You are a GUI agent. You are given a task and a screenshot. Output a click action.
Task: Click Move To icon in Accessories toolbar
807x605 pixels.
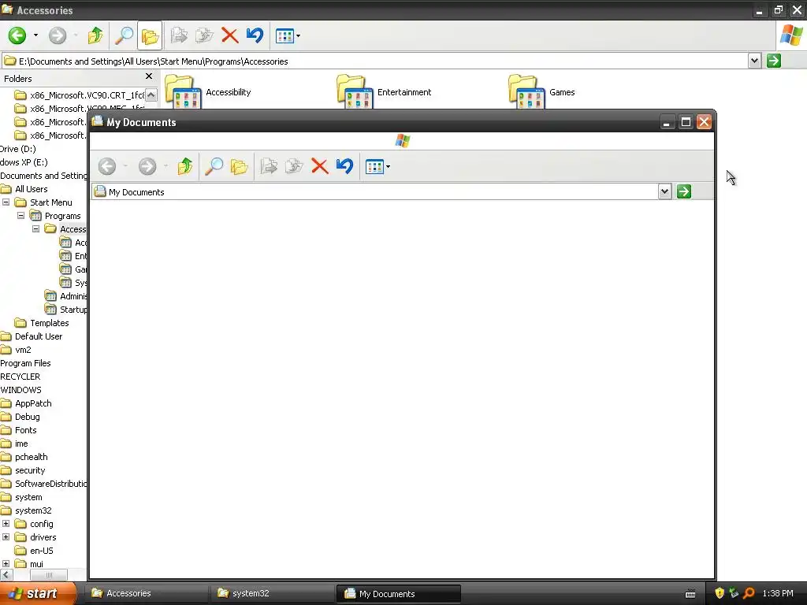[179, 35]
